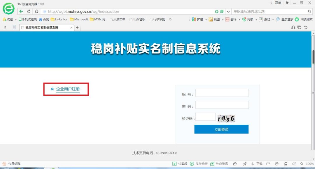Expand the 游戏 dropdown arrow
Screen dimensions: 315x169
click(x=273, y=19)
